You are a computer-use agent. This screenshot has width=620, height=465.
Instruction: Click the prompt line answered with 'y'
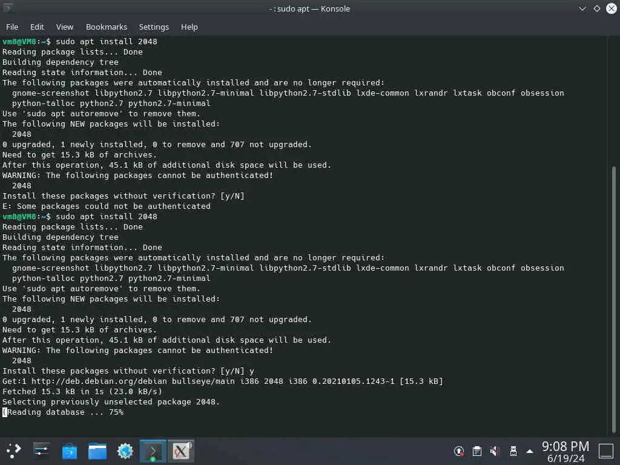pos(128,371)
